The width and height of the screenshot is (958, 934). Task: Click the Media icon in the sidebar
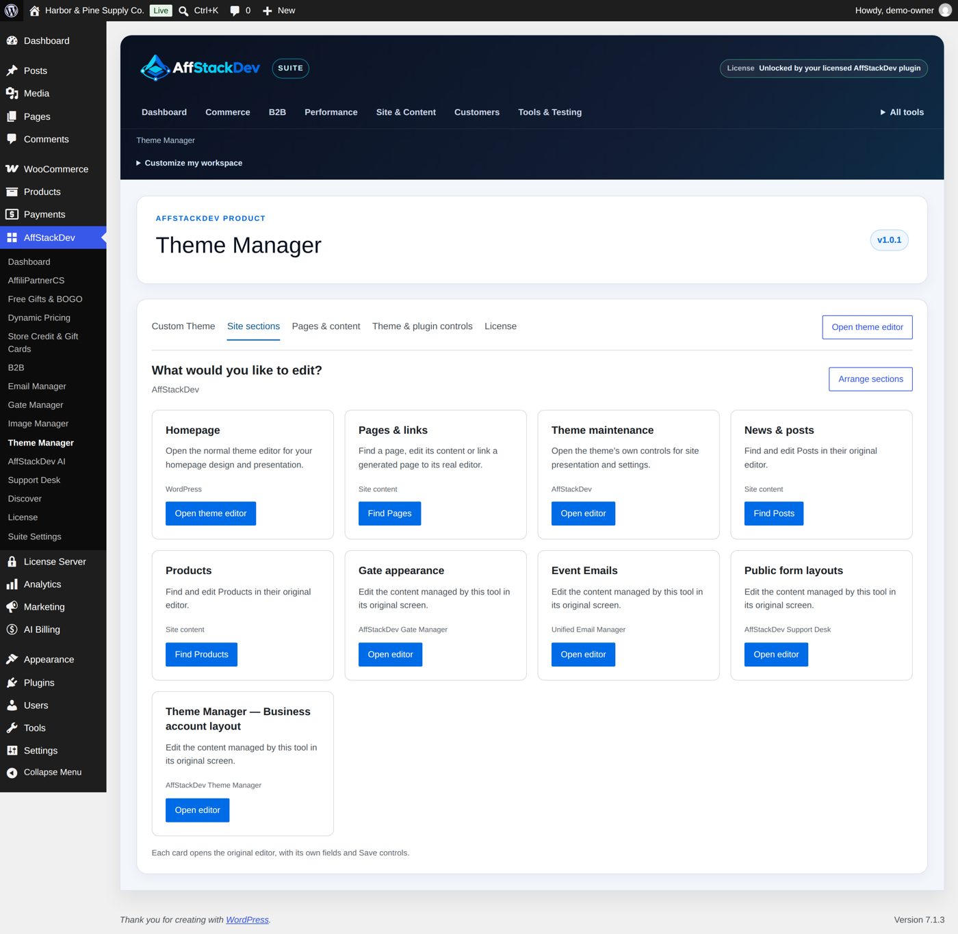(12, 93)
